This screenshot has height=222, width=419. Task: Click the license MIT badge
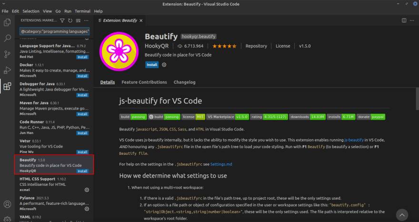(193, 117)
